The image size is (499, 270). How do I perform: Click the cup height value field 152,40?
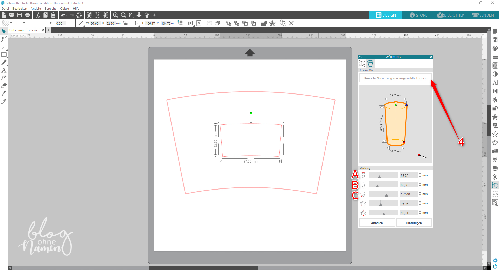409,194
